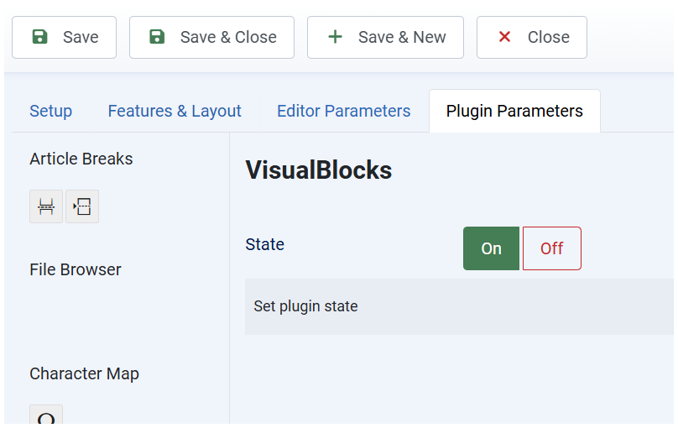
Task: Click the VisualBlocks heading
Action: tap(318, 170)
